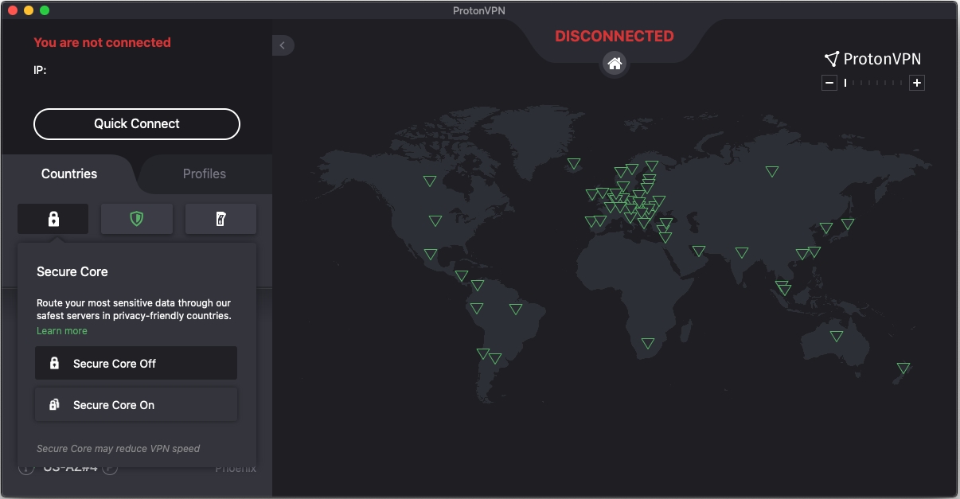Viewport: 960px width, 499px height.
Task: Keep Secure Core Off selected
Action: click(135, 363)
